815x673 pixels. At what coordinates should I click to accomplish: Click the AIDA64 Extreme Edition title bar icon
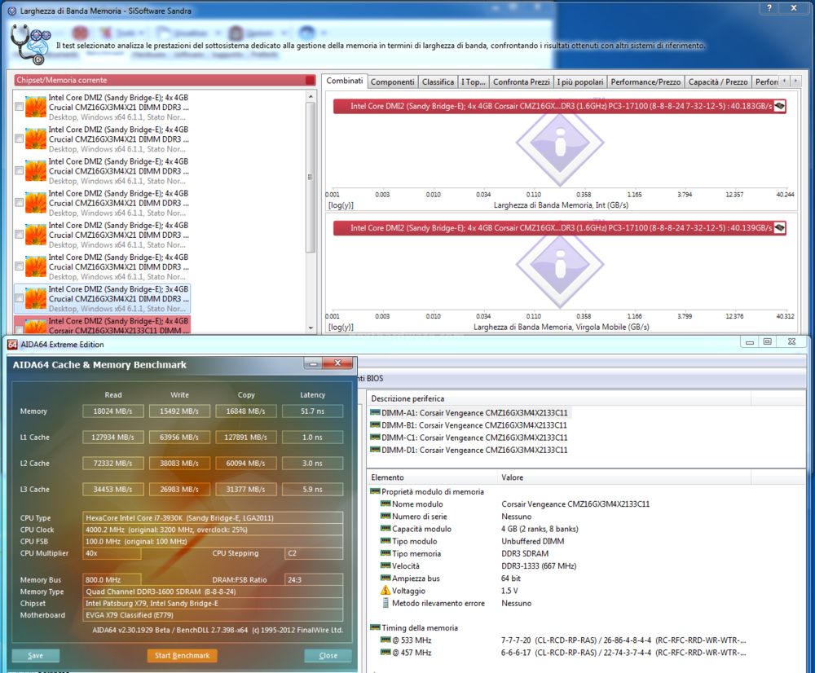[12, 345]
